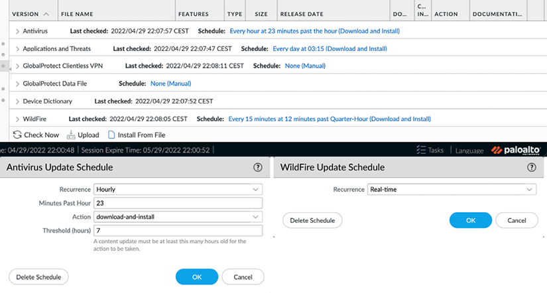Click the Upload icon
Viewport: 547px width, 293px height.
point(71,135)
